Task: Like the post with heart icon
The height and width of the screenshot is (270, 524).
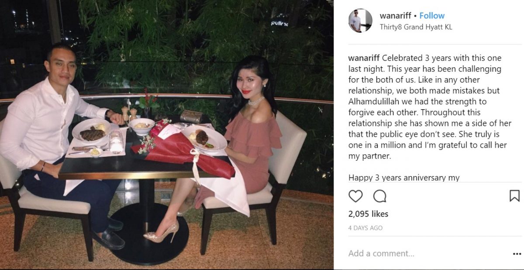Action: pos(355,196)
